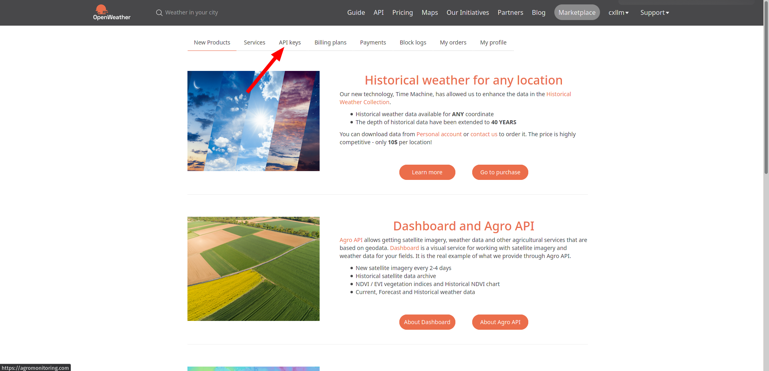Select the Billing plans tab

tap(330, 42)
